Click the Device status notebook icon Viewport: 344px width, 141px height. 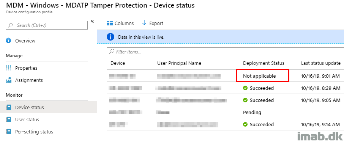(x=9, y=108)
